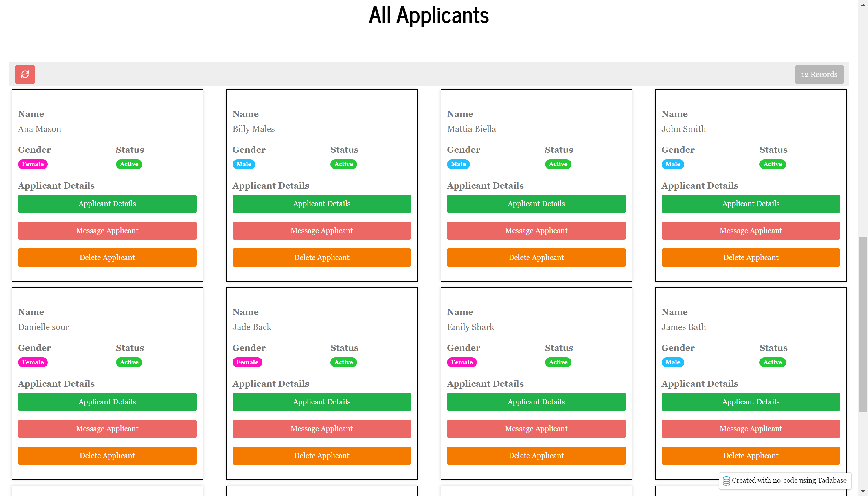Open Applicant Details for James Bath

click(x=751, y=402)
